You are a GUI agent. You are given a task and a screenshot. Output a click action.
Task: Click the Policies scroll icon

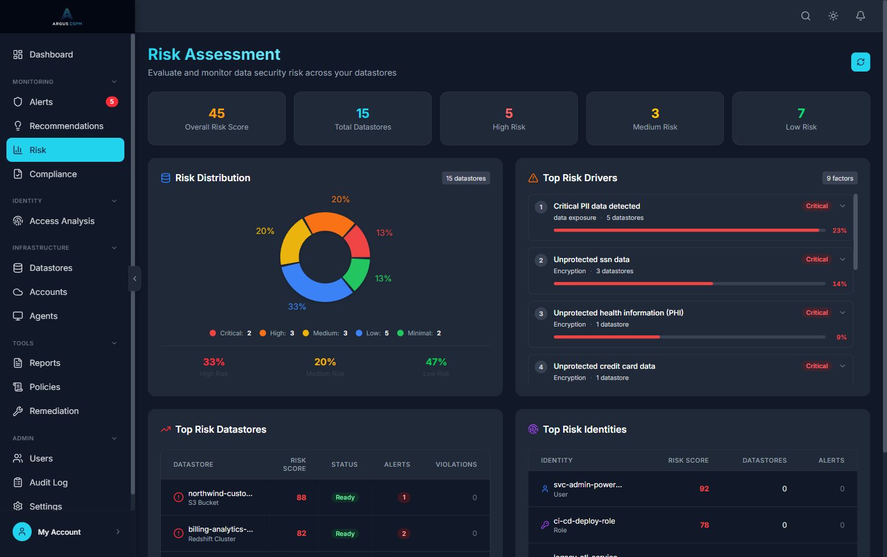pyautogui.click(x=18, y=387)
